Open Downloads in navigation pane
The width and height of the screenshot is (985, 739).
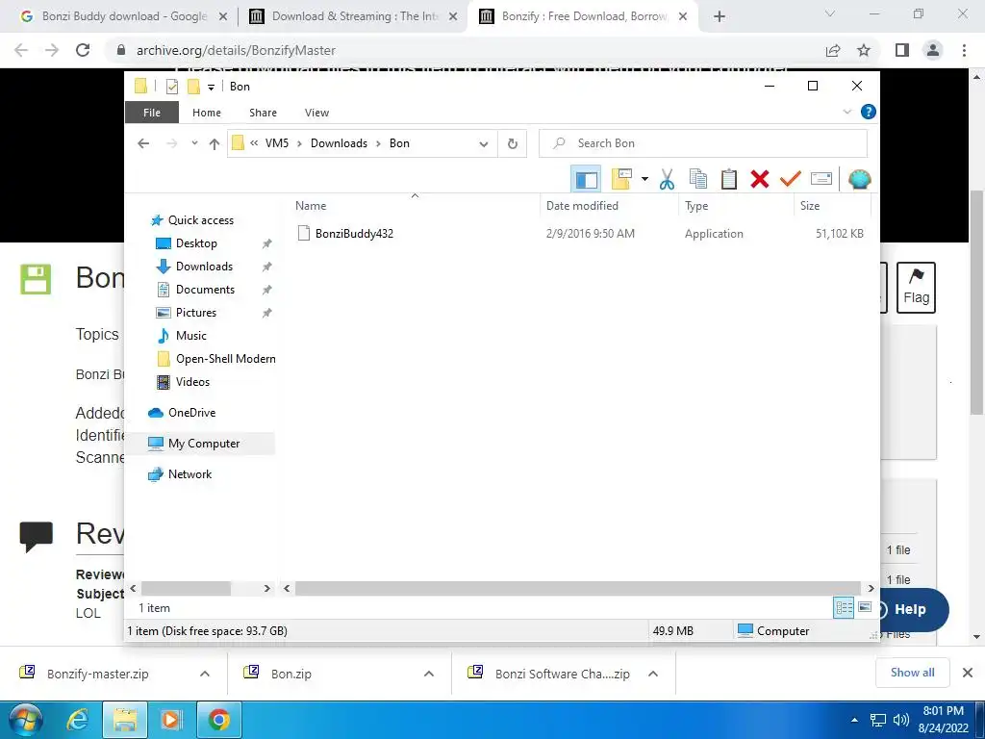tap(204, 267)
